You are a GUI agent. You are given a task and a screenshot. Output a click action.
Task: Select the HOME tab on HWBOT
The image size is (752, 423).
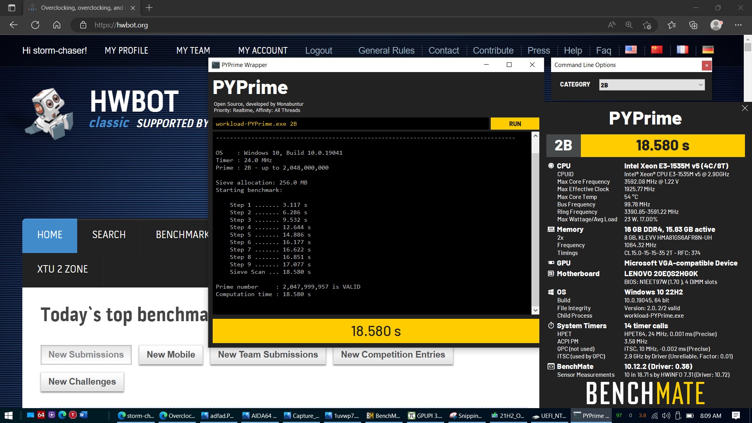50,235
